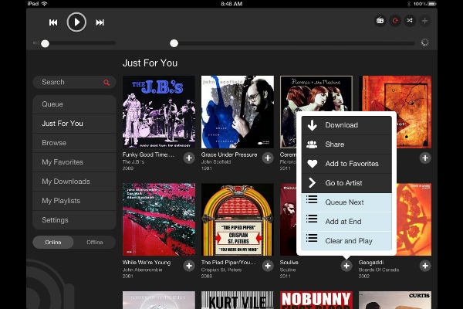This screenshot has width=463, height=309.
Task: Open the Curtis album thumbnail
Action: pyautogui.click(x=395, y=300)
